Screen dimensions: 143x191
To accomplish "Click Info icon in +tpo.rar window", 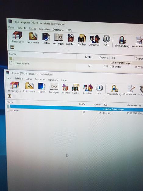I will tap(99, 88).
